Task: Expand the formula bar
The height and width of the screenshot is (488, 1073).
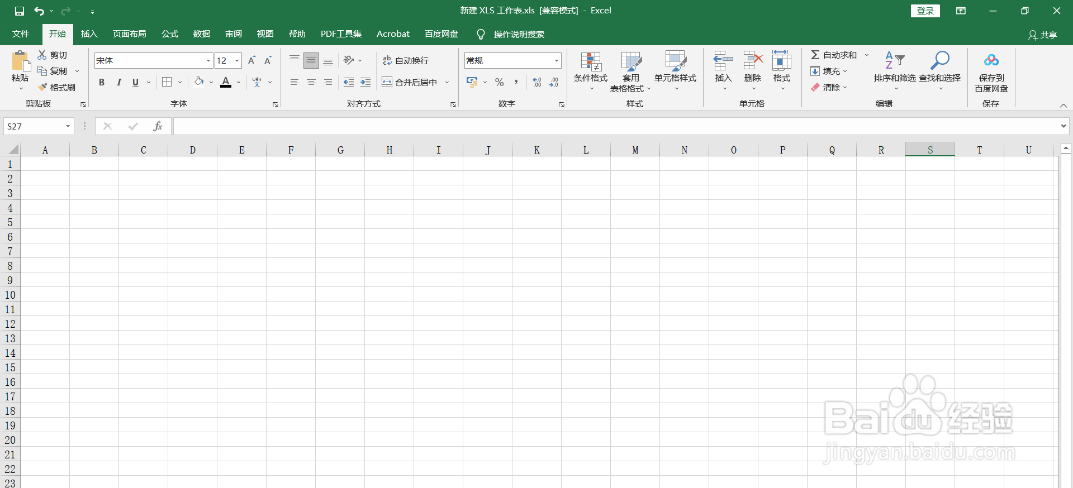Action: [x=1063, y=126]
